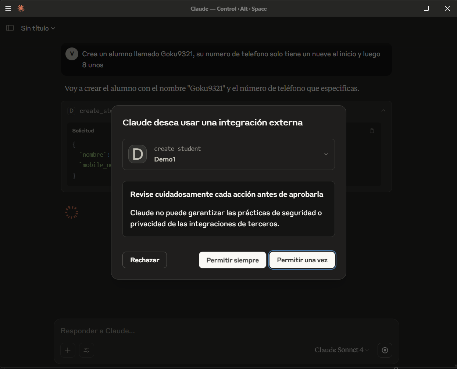The width and height of the screenshot is (457, 369).
Task: Click the Demo1 integration name
Action: 165,159
